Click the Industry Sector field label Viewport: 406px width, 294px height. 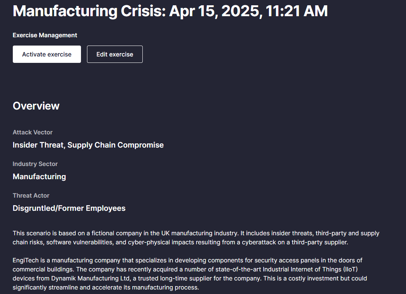35,164
